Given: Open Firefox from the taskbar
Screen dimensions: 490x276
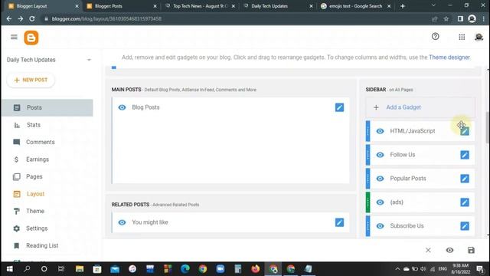Looking at the screenshot, I should [255, 269].
